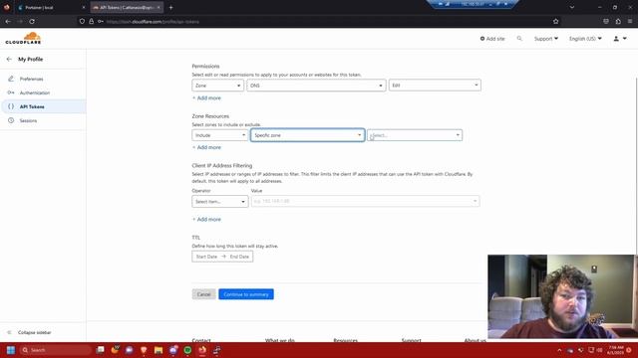Open Preferences in the sidebar

pyautogui.click(x=31, y=79)
